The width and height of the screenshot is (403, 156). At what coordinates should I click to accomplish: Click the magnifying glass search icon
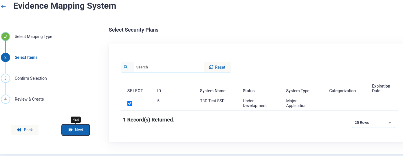coord(126,67)
